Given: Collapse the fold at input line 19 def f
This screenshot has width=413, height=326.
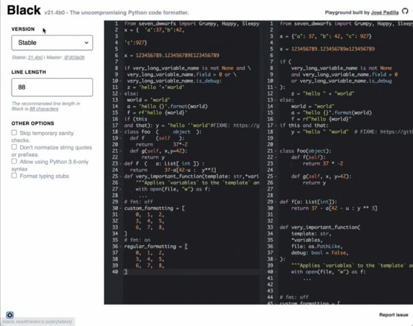Looking at the screenshot, I should pyautogui.click(x=121, y=138).
